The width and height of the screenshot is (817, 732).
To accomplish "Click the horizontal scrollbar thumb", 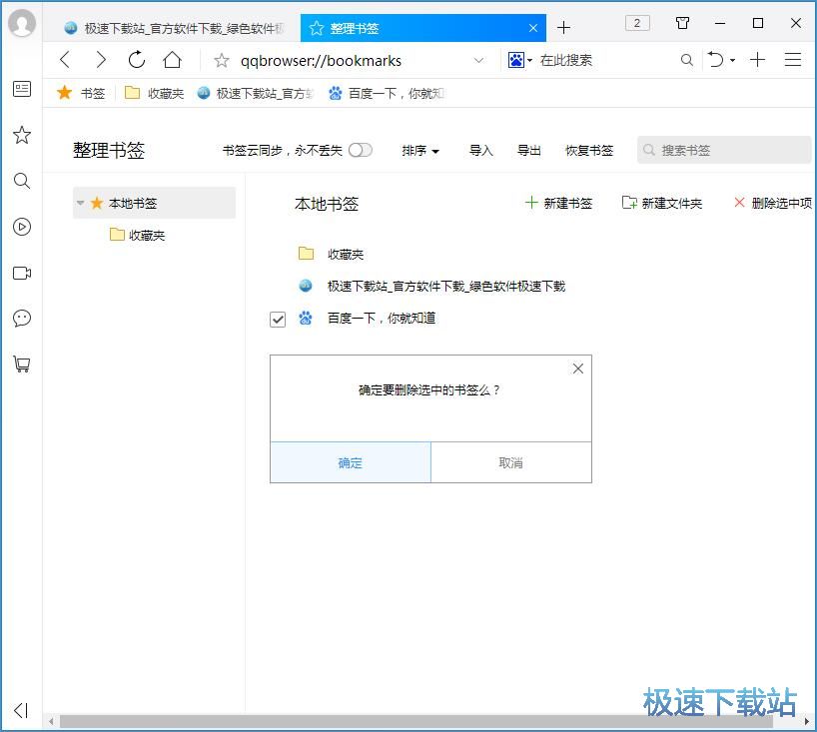I will (415, 722).
